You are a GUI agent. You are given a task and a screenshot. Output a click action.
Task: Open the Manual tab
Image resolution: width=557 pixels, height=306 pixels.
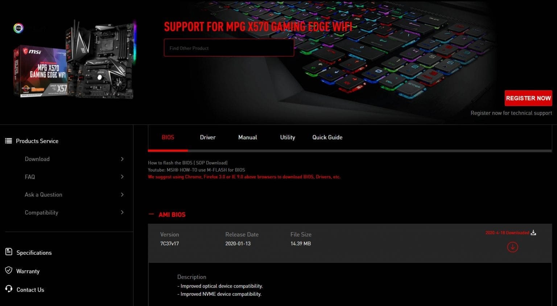point(248,137)
